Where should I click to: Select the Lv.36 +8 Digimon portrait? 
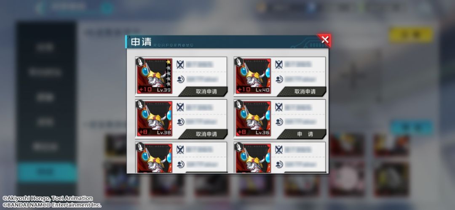(x=253, y=119)
